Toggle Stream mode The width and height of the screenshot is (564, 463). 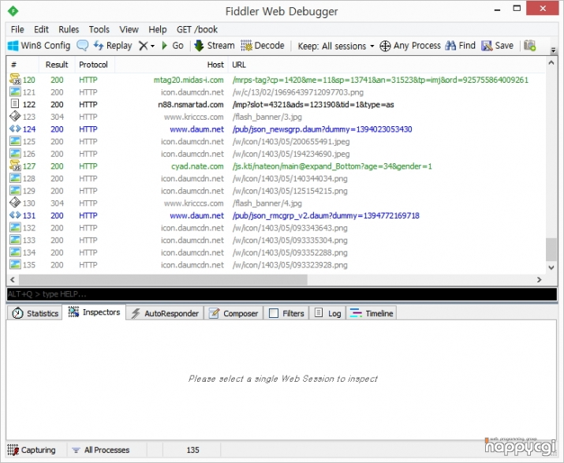click(x=215, y=46)
